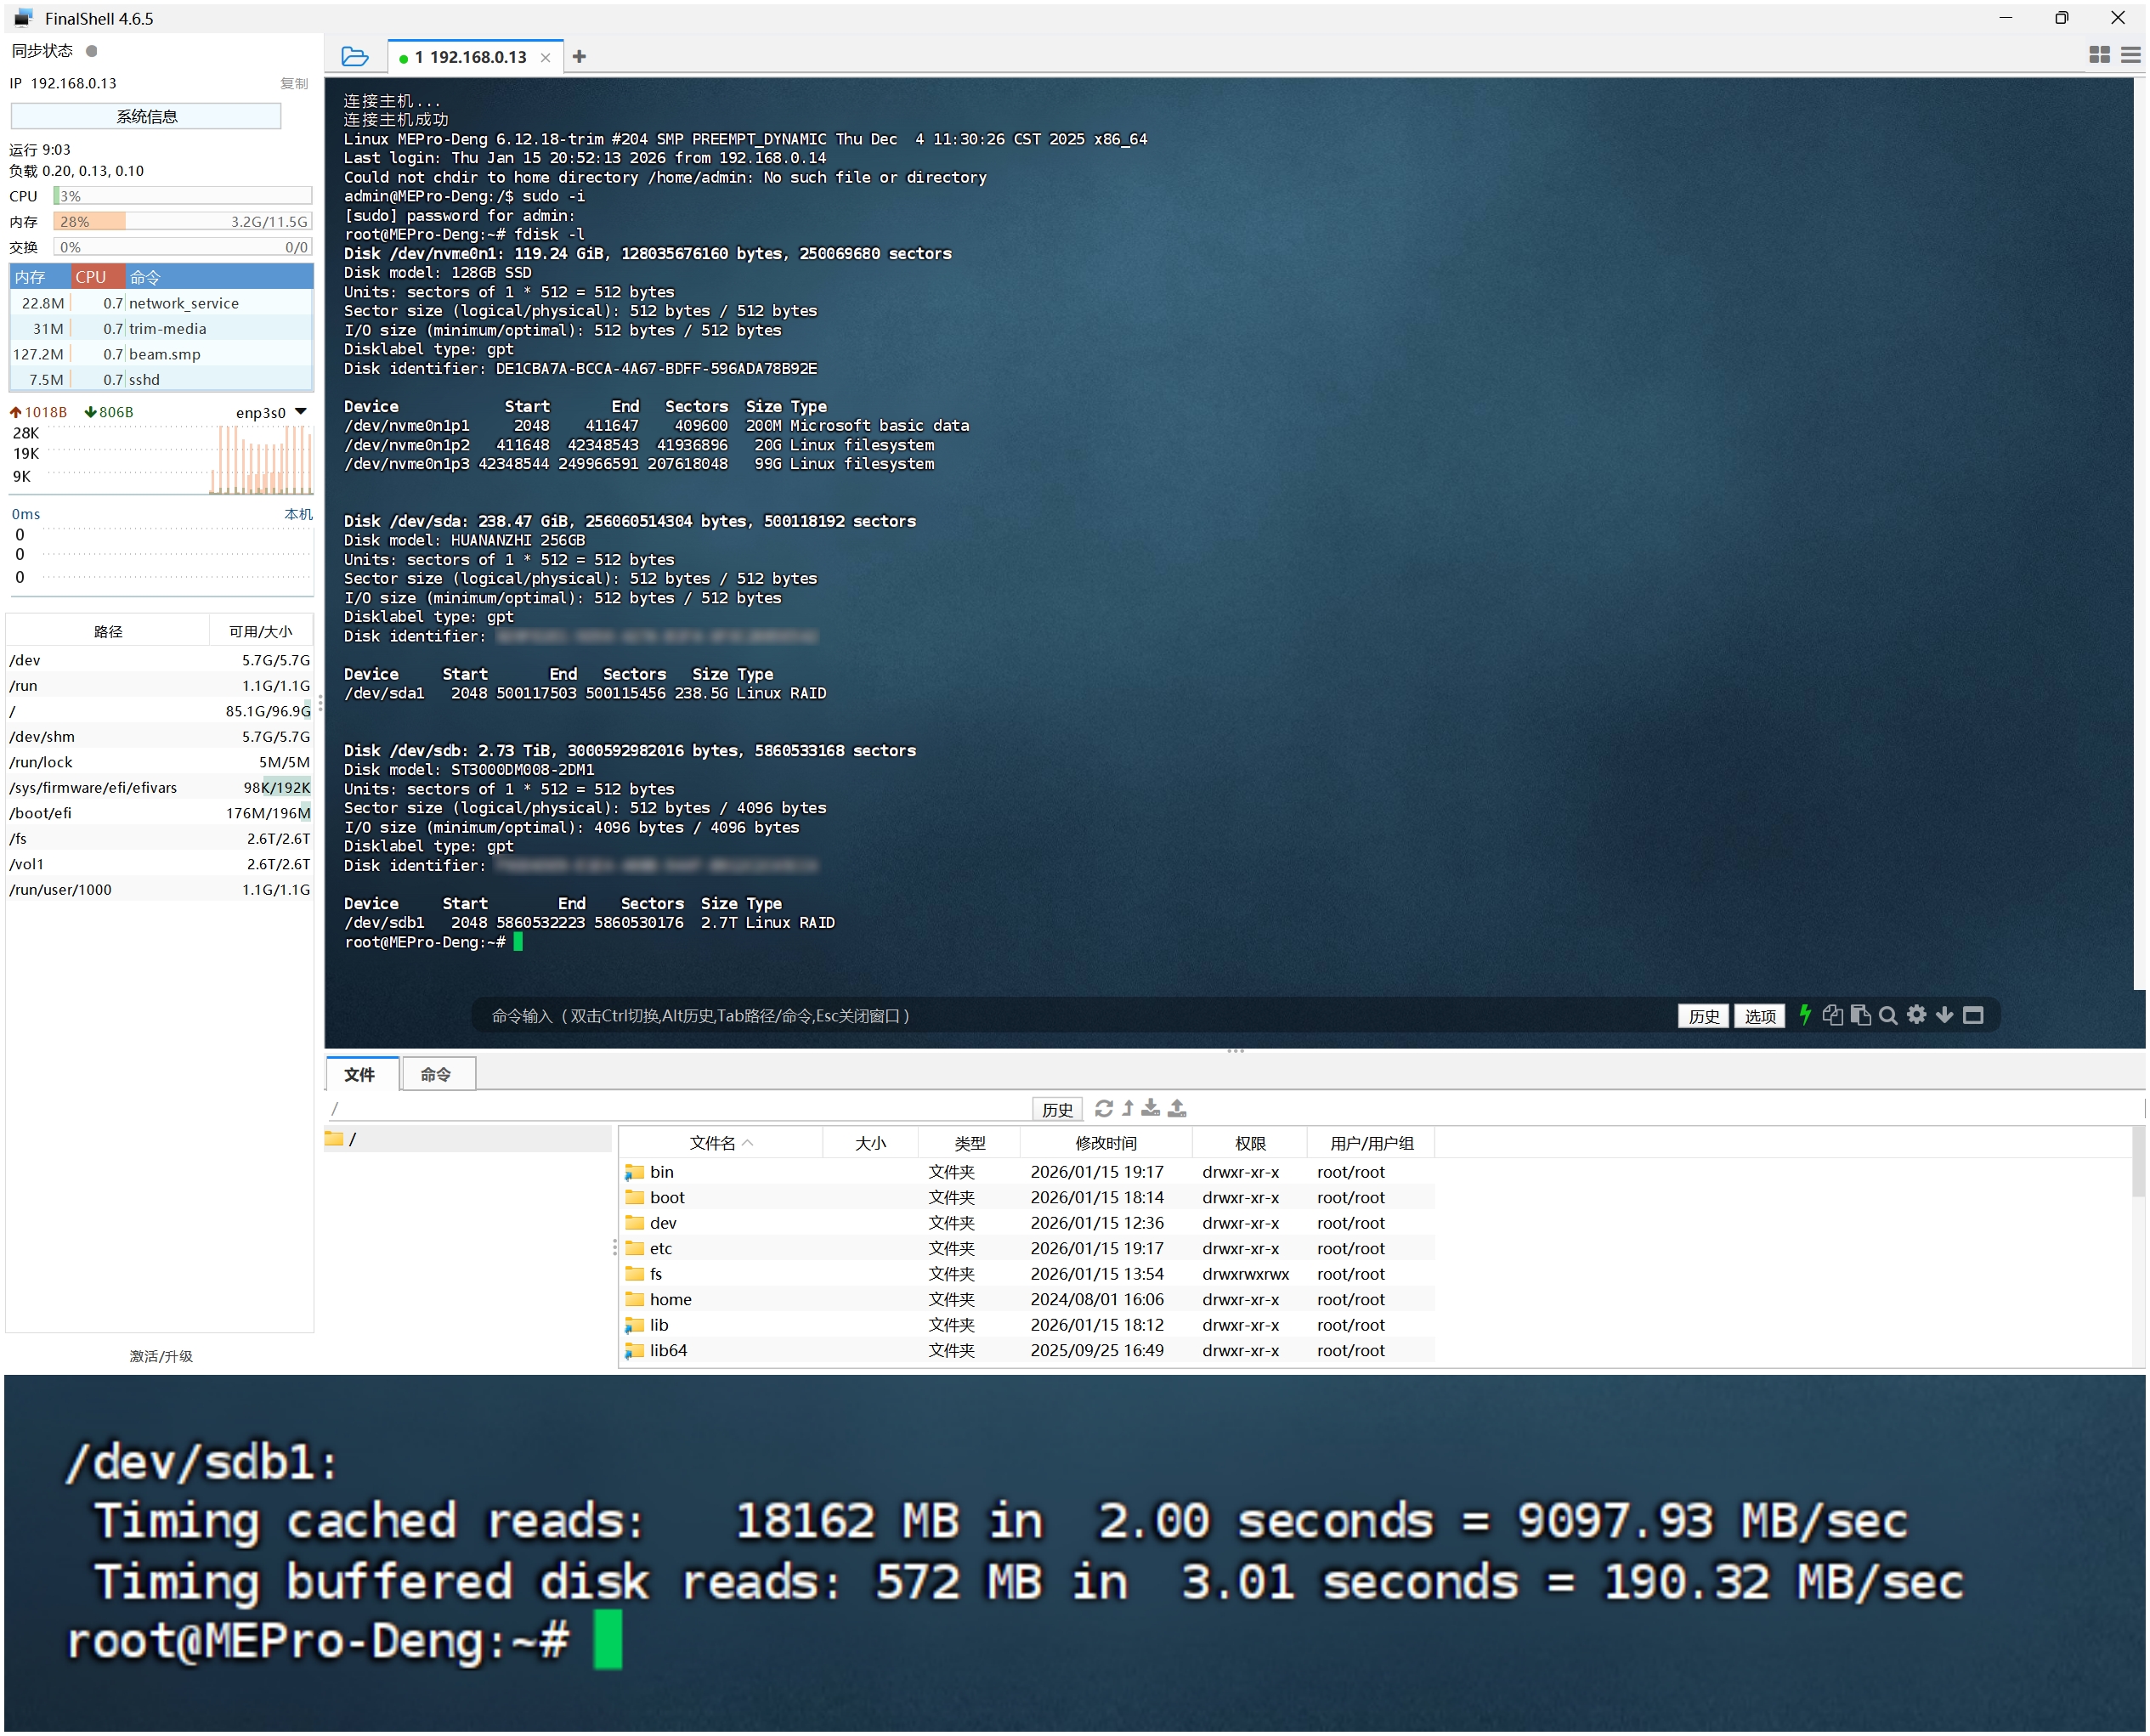Viewport: 2150px width, 1736px height.
Task: Toggle the grid view layout icon
Action: click(2099, 56)
